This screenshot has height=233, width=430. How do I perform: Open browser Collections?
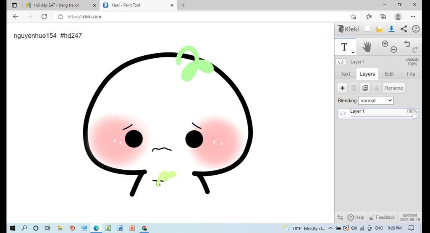click(383, 16)
